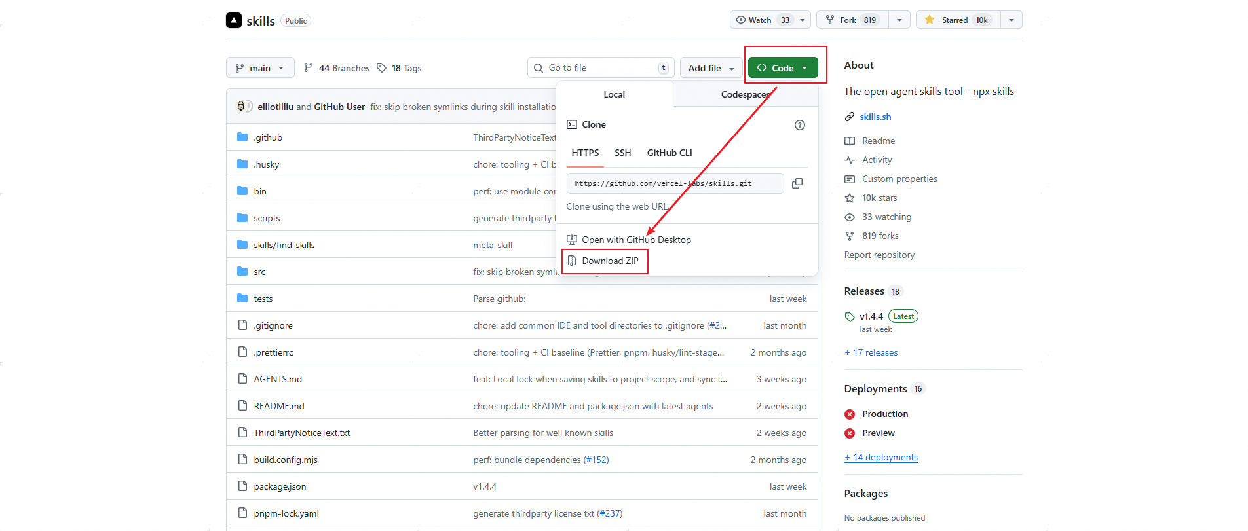Click the Readme book icon in About

click(850, 141)
